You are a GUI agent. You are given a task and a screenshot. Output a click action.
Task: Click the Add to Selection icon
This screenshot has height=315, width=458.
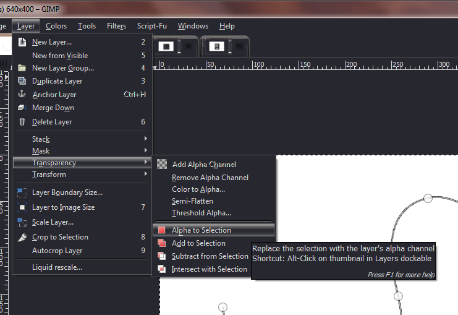tap(161, 243)
